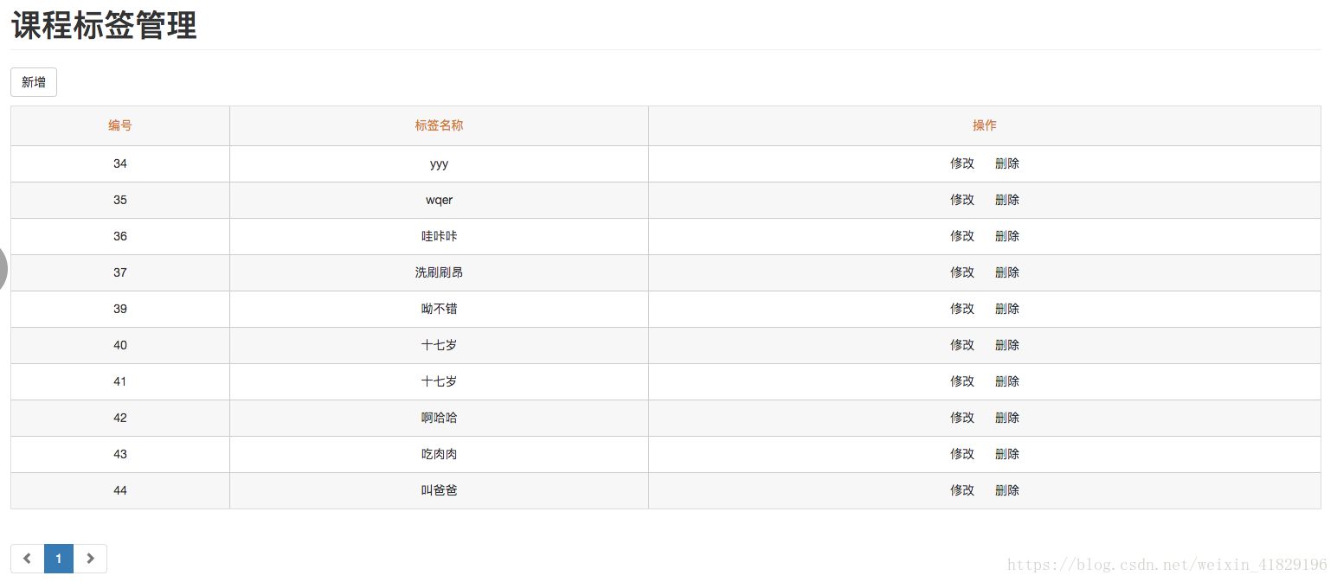Click 修改 for row 34 yyy
Screen dimensions: 1337x582
coord(962,163)
